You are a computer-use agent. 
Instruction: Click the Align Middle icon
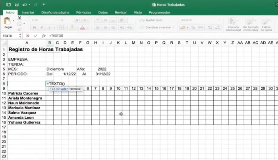[105, 20]
